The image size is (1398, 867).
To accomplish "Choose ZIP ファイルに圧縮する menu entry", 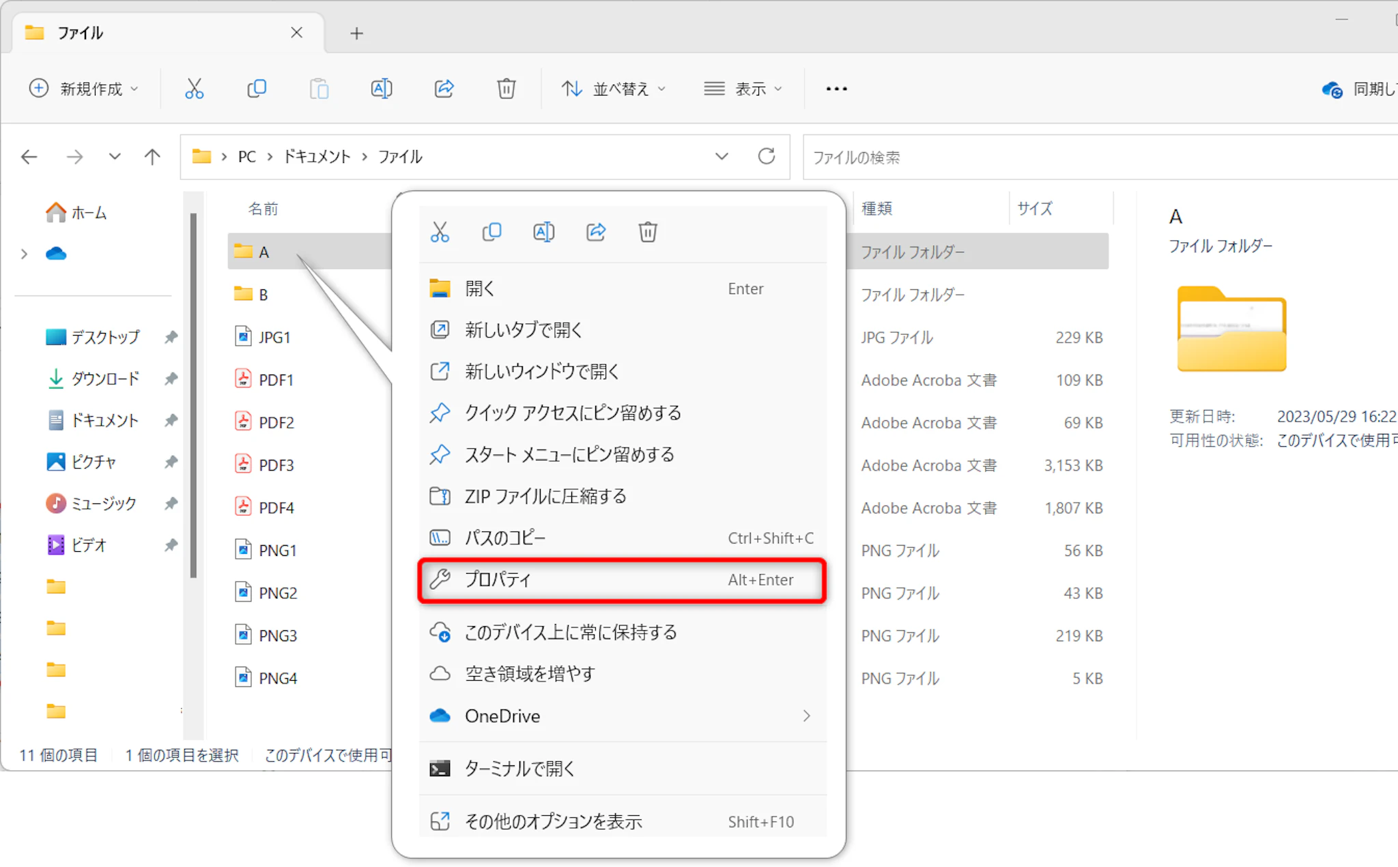I will [546, 497].
